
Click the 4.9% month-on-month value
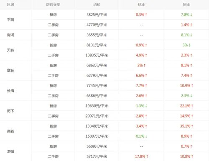[x=141, y=55]
